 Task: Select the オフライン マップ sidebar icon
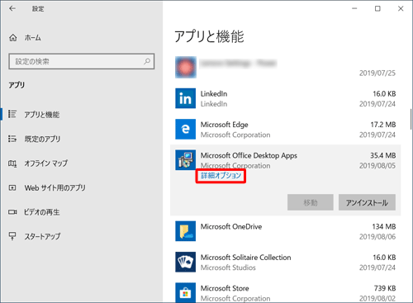[x=12, y=163]
